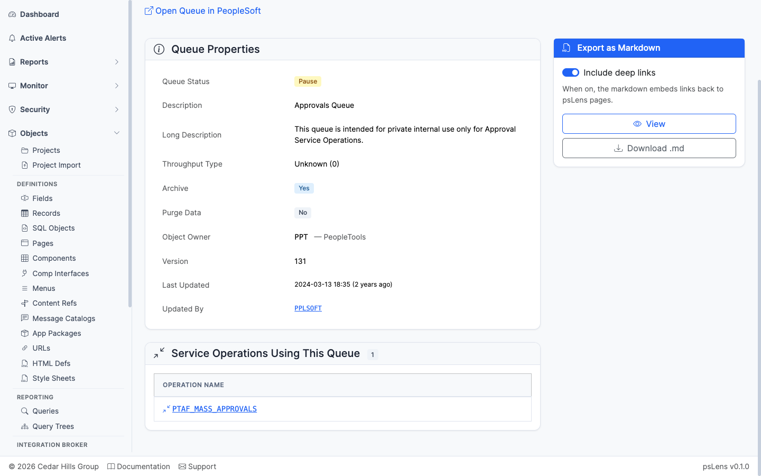Toggle the Include deep links switch
This screenshot has height=476, width=761.
click(571, 72)
